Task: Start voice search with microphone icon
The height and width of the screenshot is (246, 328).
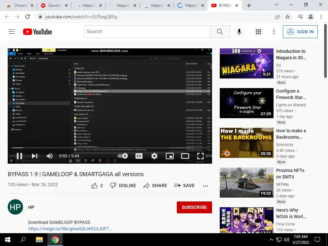Action: coord(239,32)
